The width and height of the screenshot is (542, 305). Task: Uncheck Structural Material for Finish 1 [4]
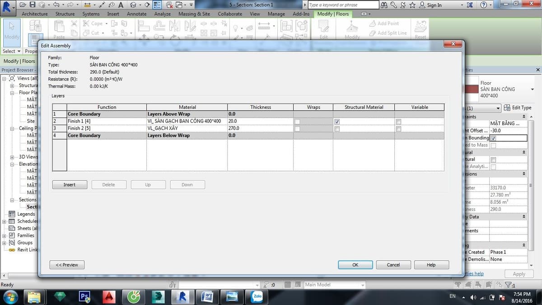pos(337,122)
